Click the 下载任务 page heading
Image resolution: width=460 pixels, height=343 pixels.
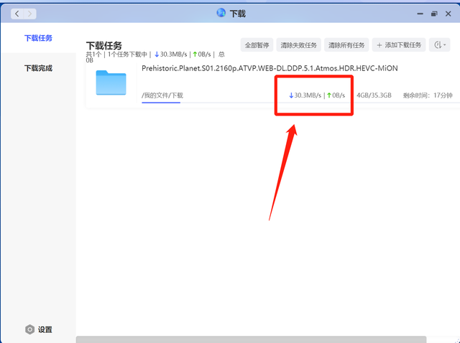(103, 45)
